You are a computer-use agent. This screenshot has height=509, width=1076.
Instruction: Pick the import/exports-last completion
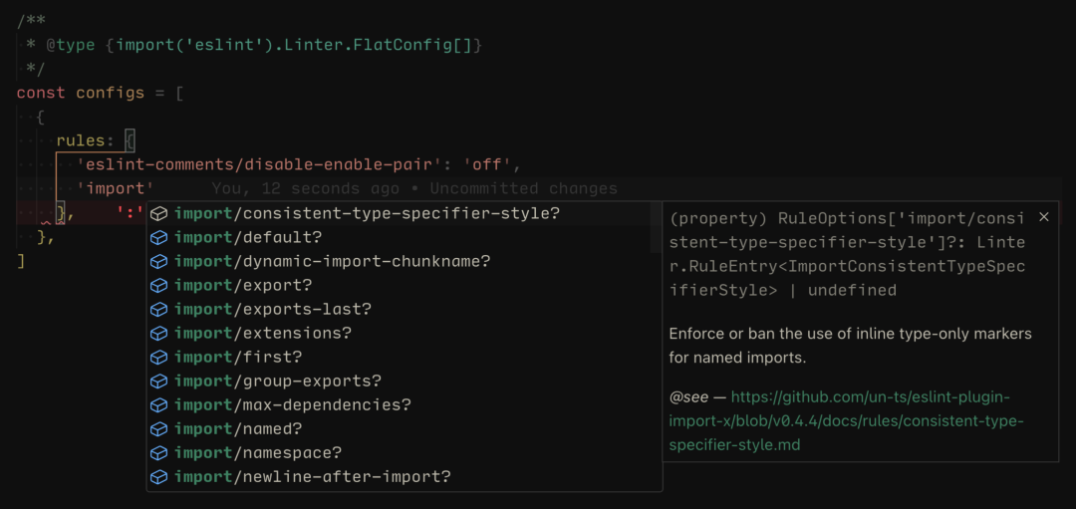272,309
